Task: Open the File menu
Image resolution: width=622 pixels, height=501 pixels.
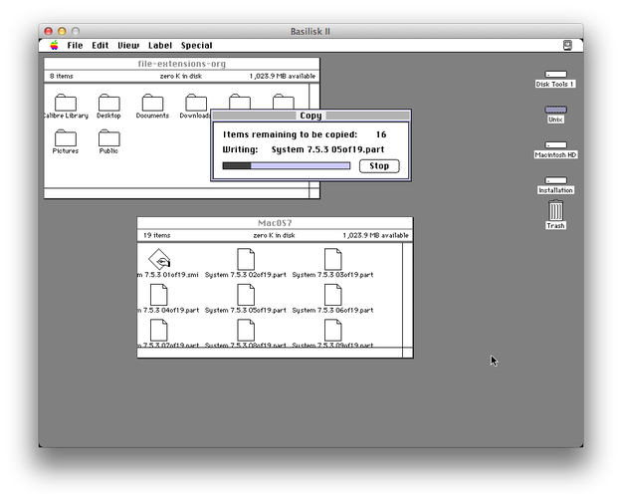Action: point(75,45)
